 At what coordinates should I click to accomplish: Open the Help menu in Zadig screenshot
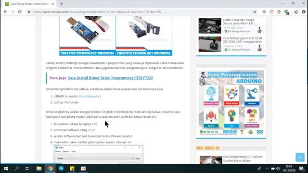[x=73, y=151]
